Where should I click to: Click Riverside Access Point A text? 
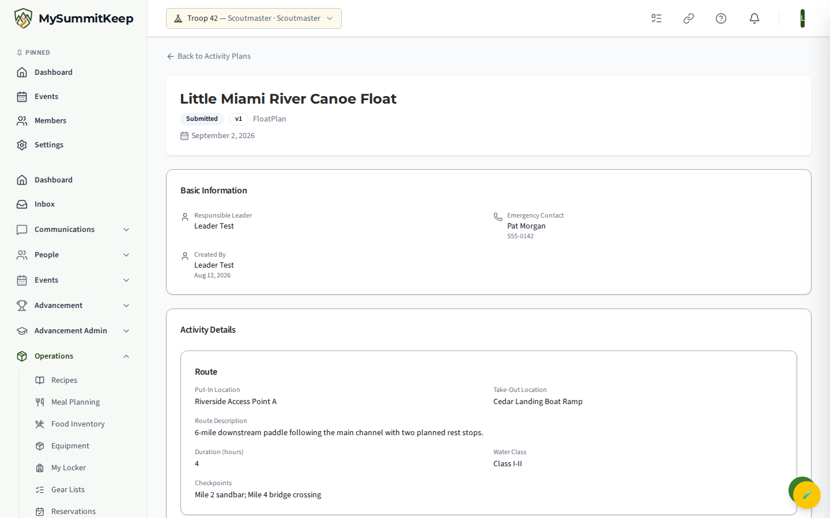coord(236,401)
